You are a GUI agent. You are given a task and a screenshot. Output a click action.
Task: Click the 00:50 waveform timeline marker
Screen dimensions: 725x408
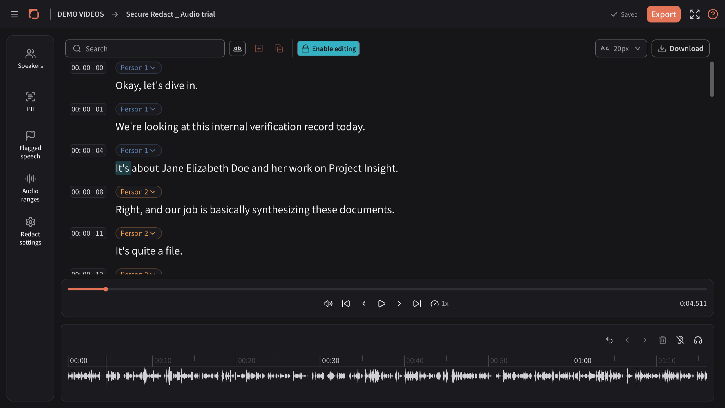click(x=499, y=361)
